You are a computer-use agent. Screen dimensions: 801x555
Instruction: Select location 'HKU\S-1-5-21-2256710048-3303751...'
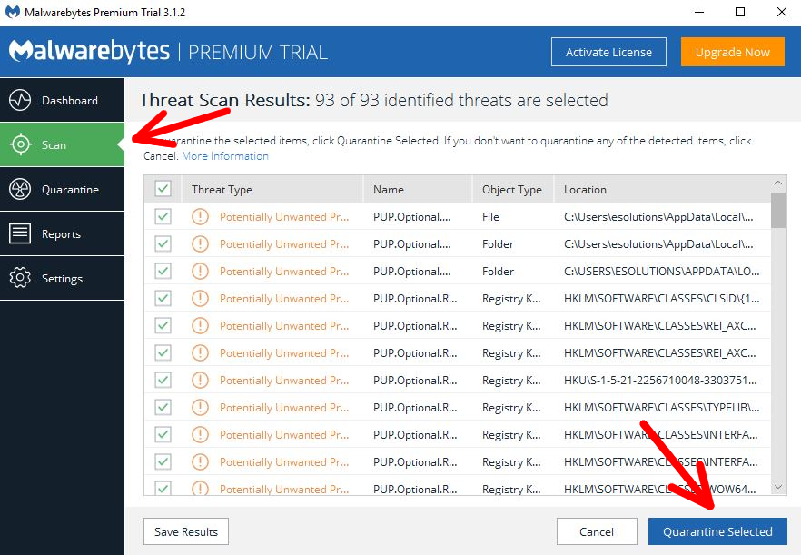660,381
